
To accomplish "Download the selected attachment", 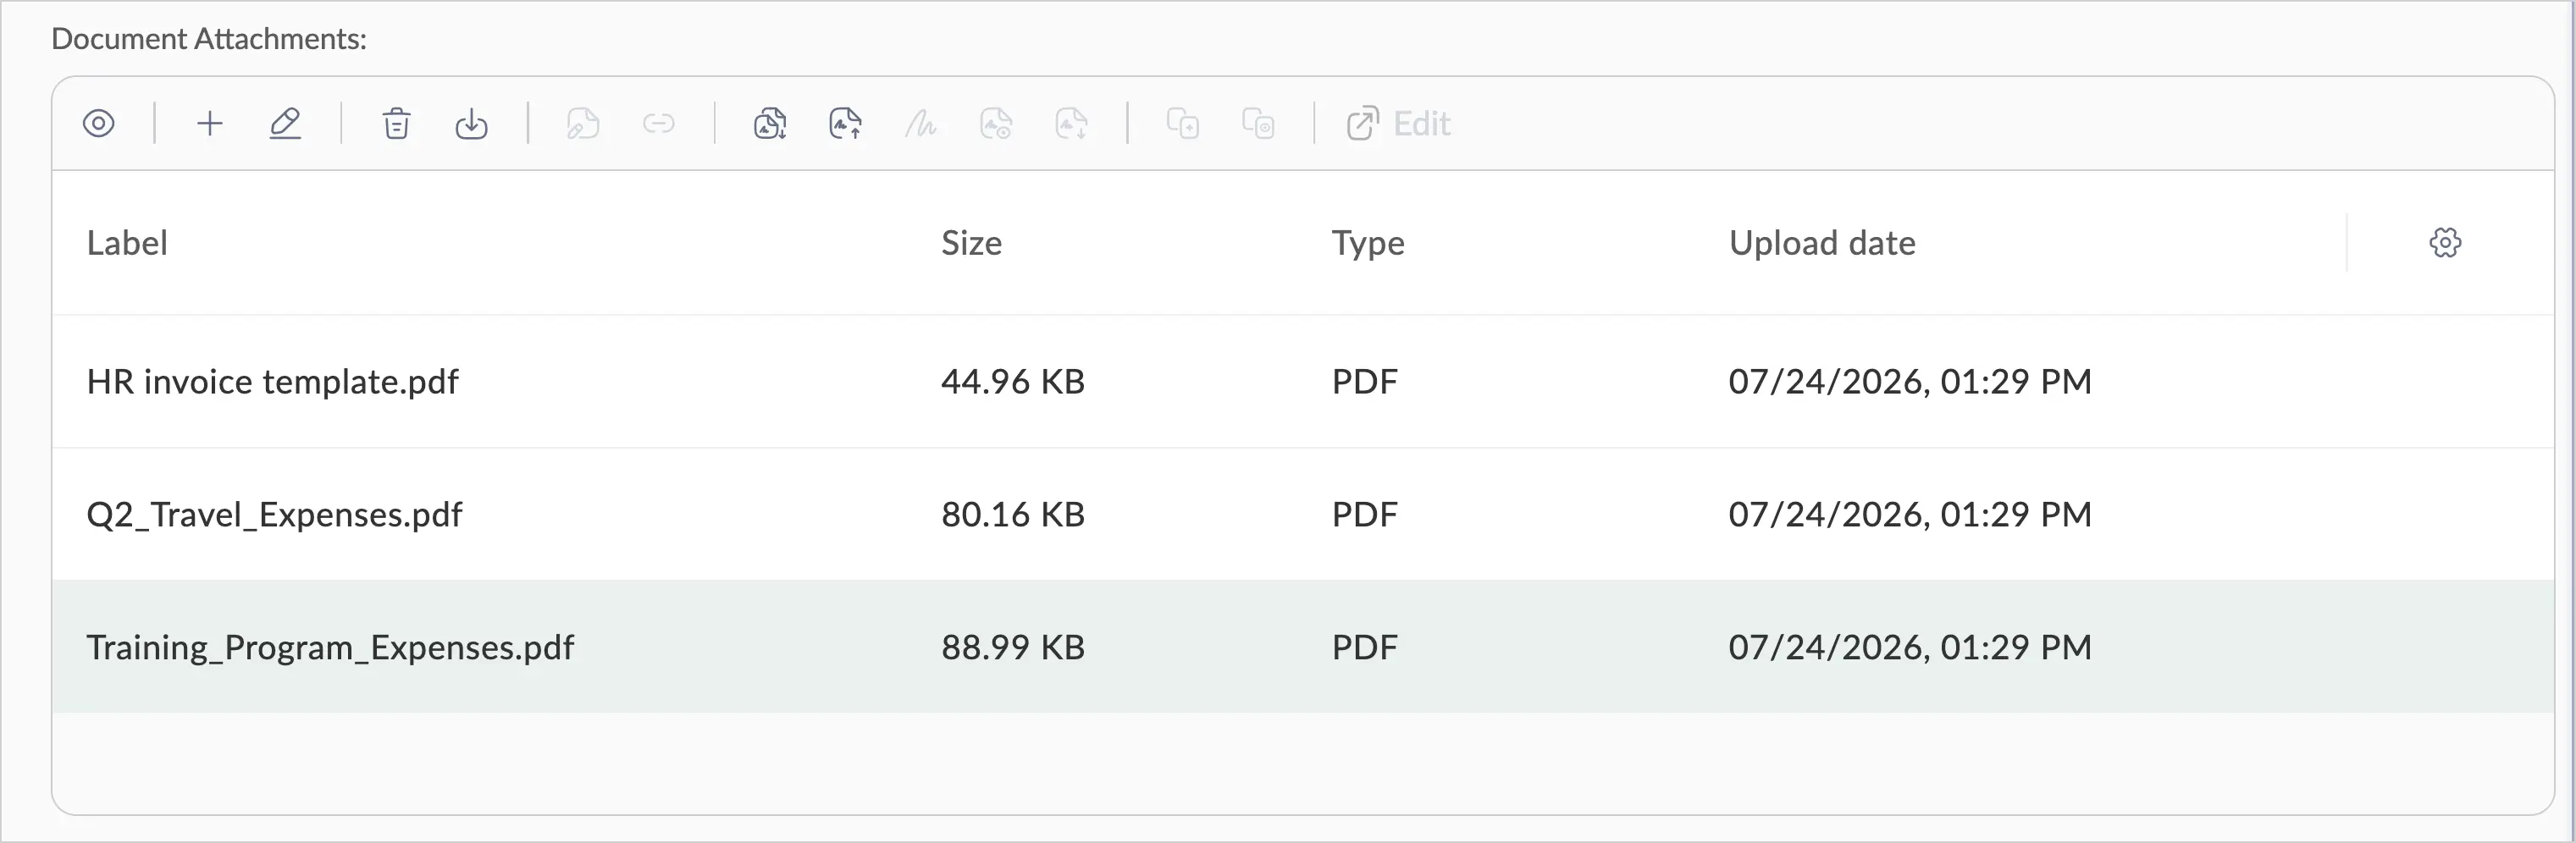I will (471, 124).
